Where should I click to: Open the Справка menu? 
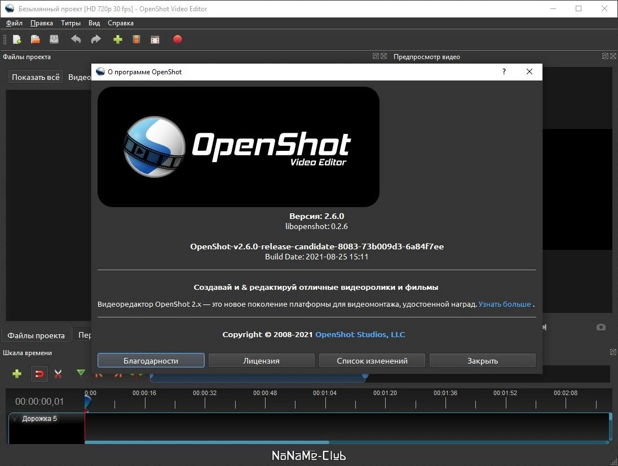[x=121, y=23]
